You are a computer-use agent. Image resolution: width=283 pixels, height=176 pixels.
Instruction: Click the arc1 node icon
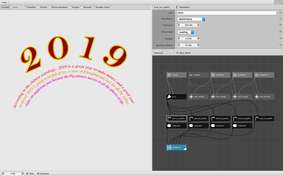169,97
